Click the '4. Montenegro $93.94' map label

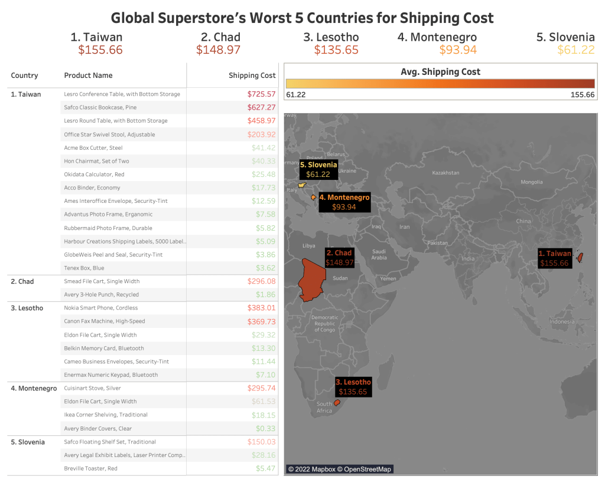(344, 201)
